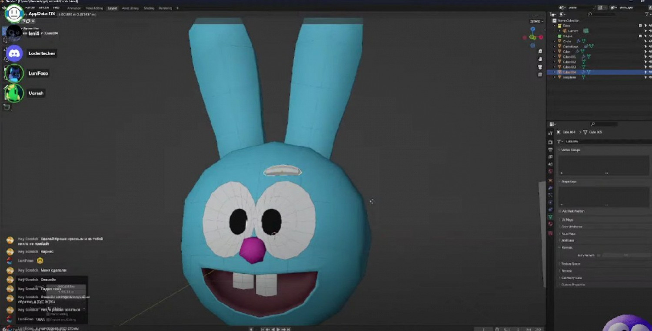Switch perspective/orthographic with grid icon
Image resolution: width=652 pixels, height=331 pixels.
[540, 74]
